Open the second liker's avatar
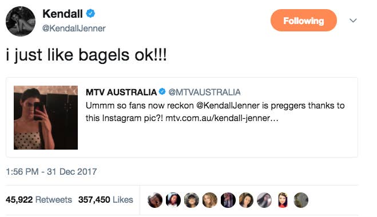 (x=173, y=200)
